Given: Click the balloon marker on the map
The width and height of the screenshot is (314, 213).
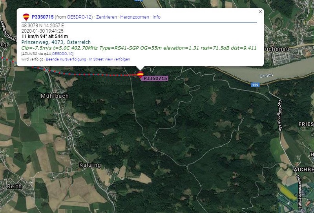Looking at the screenshot, I should pyautogui.click(x=141, y=75).
